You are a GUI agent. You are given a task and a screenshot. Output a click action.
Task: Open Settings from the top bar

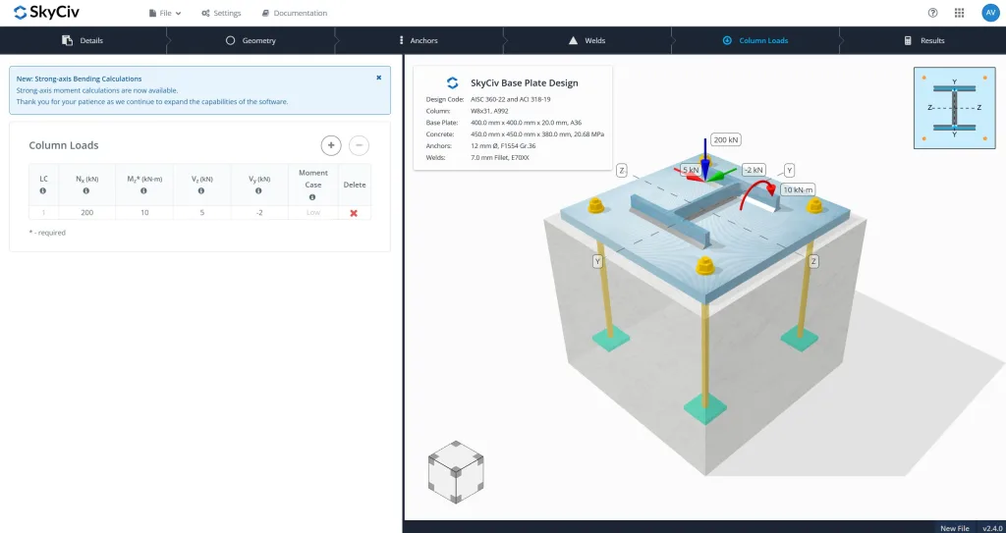[x=221, y=13]
